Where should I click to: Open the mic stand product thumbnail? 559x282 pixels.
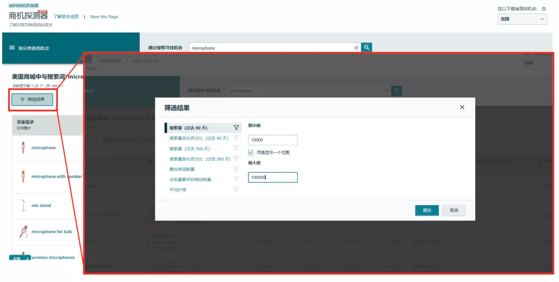pos(23,206)
